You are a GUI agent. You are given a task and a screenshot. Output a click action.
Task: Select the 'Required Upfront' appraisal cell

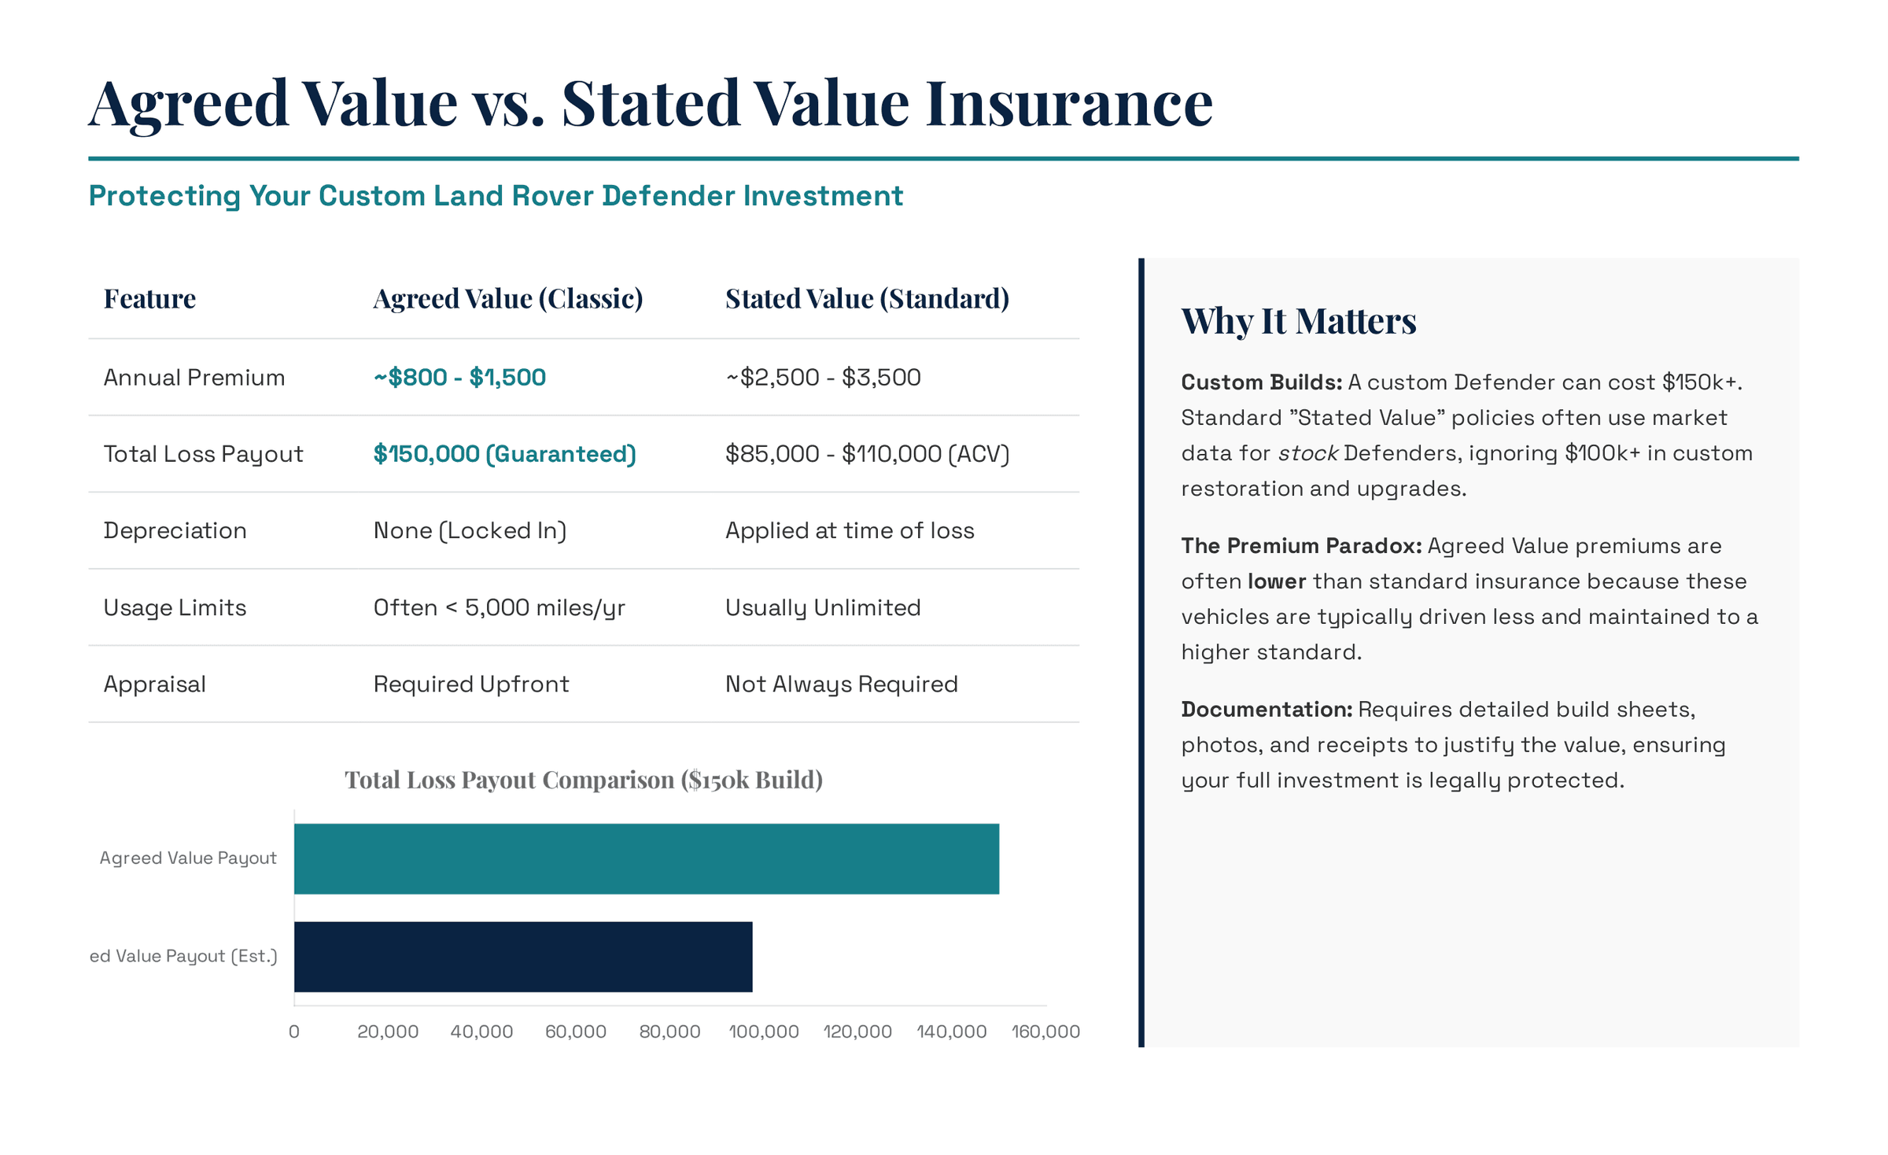click(x=470, y=685)
